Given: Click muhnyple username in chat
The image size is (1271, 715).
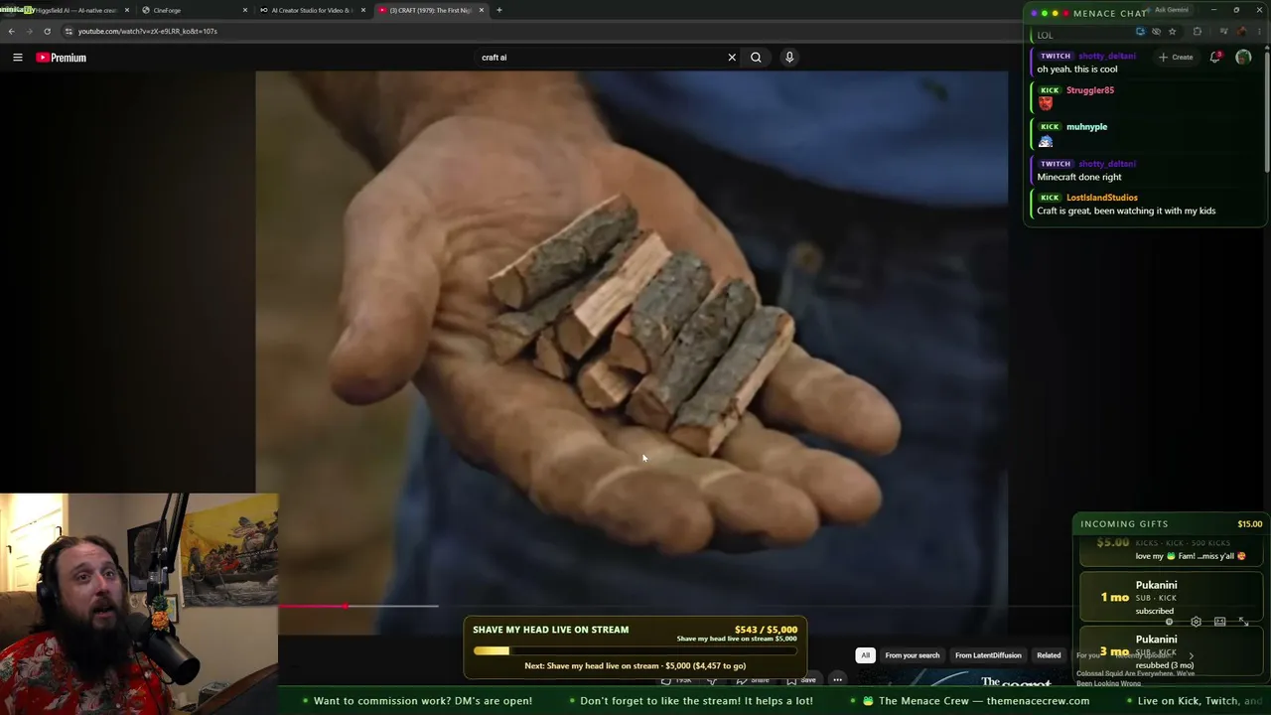Looking at the screenshot, I should coord(1086,127).
